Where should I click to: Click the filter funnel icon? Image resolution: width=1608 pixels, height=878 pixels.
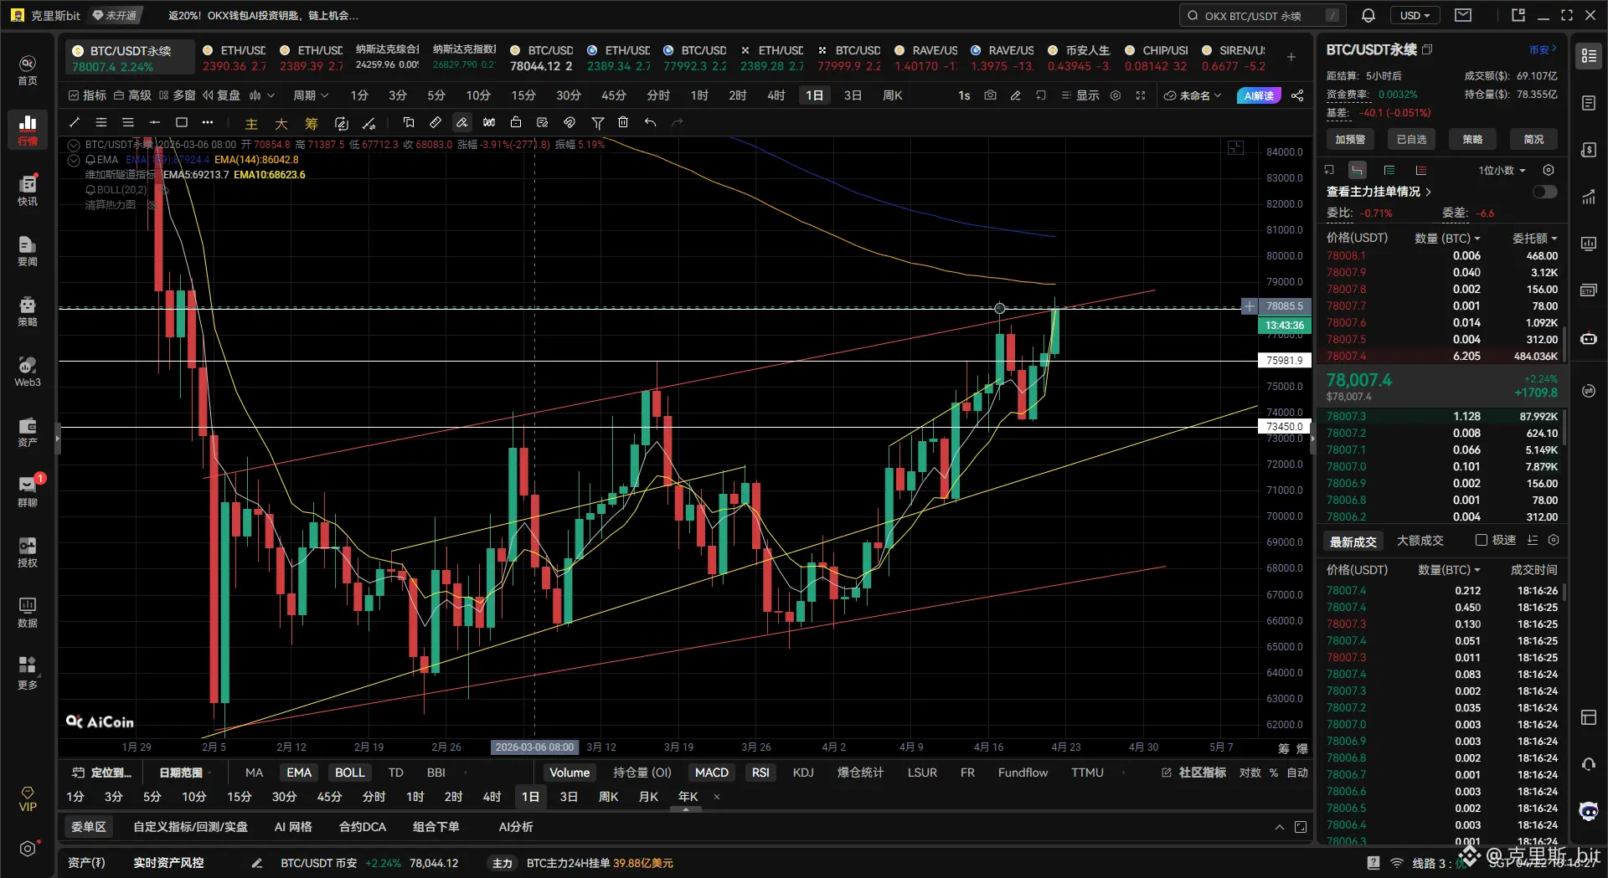click(x=598, y=122)
